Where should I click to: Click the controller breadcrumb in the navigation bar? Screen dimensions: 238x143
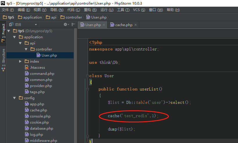click(71, 17)
